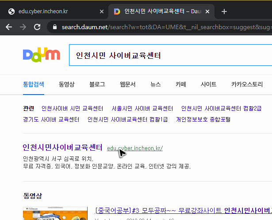The height and width of the screenshot is (220, 272).
Task: Open the 사이트 search tab
Action: (x=208, y=84)
